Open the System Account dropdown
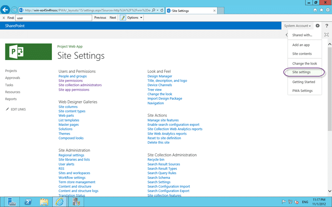332x207 pixels. tap(297, 26)
